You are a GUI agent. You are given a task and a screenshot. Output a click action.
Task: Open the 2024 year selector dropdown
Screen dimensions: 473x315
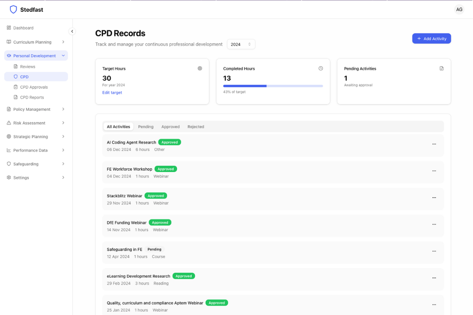241,44
